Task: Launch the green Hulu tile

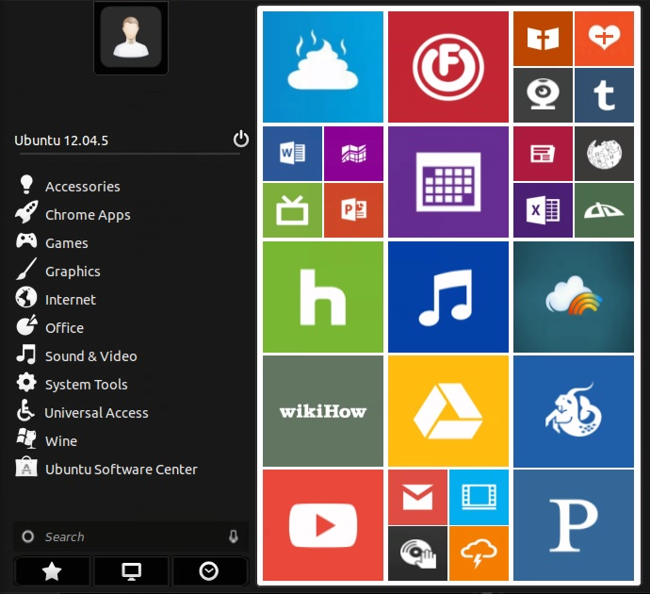Action: [323, 297]
